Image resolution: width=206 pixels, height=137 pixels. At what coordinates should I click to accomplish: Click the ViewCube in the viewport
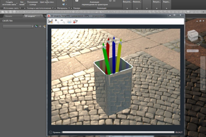[193, 35]
